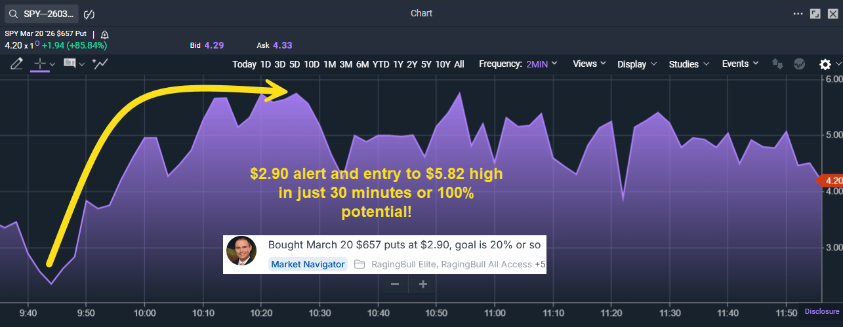Image resolution: width=843 pixels, height=327 pixels.
Task: Click the SPY symbol search field
Action: (x=41, y=14)
